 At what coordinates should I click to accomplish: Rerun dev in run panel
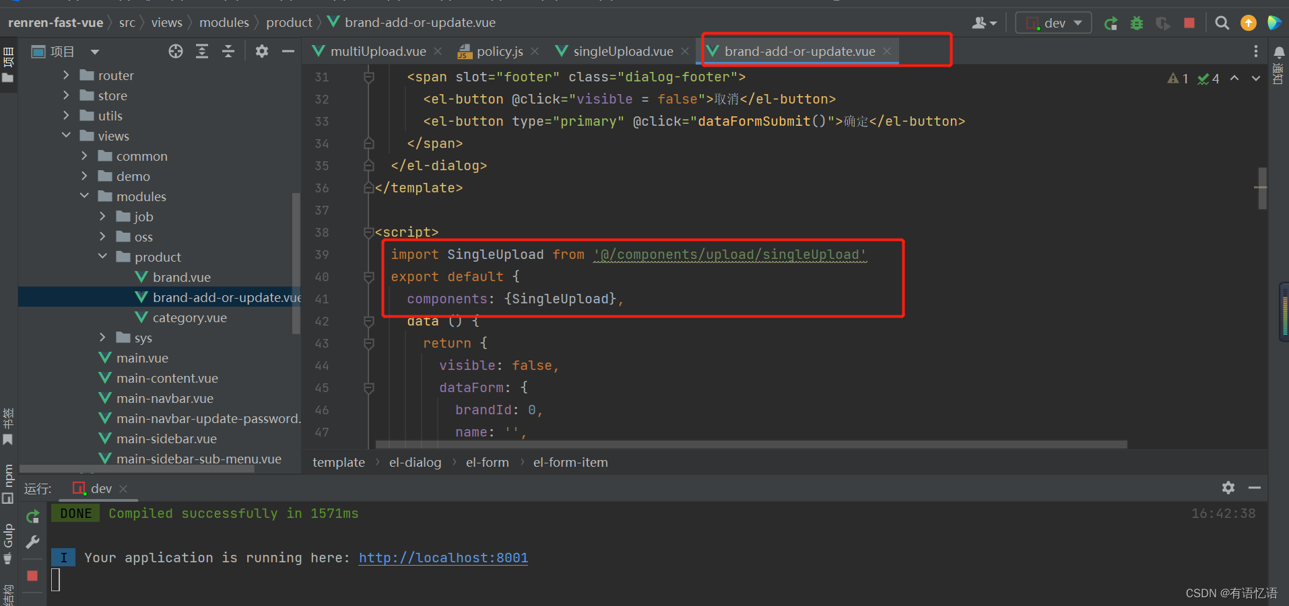(x=32, y=517)
